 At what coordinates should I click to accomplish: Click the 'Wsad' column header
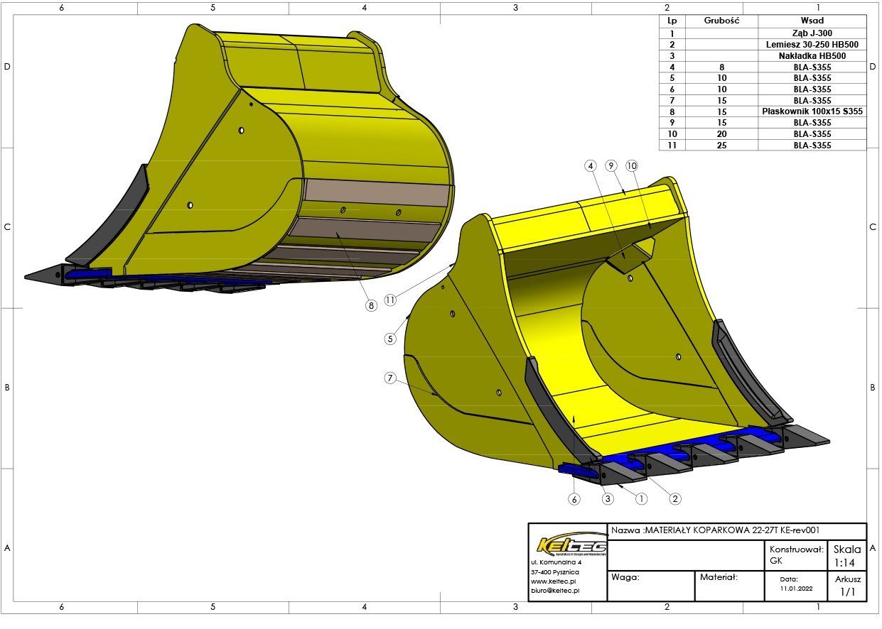[x=812, y=21]
